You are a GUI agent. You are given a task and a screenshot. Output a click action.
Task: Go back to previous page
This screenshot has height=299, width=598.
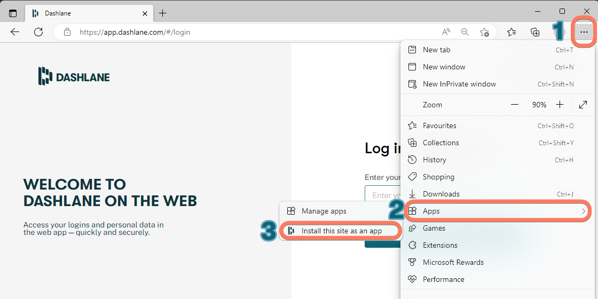coord(15,32)
